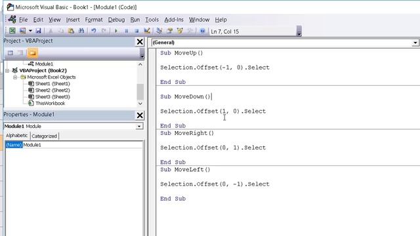Click the project tree scrollbar thumb
The width and height of the screenshot is (420, 236).
[140, 92]
